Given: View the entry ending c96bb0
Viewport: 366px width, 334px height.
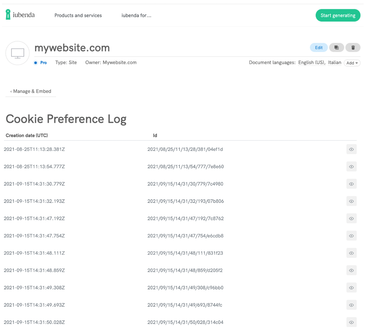Looking at the screenshot, I should tap(351, 287).
